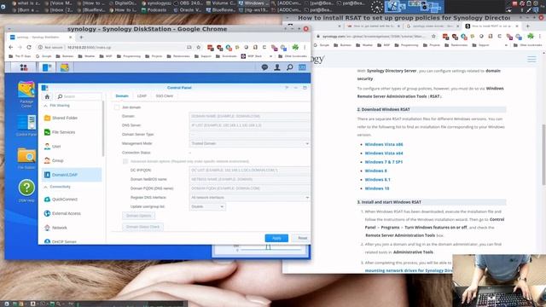Open the DSM widgets panel icon
Viewport: 546px width, 307px height.
click(302, 67)
